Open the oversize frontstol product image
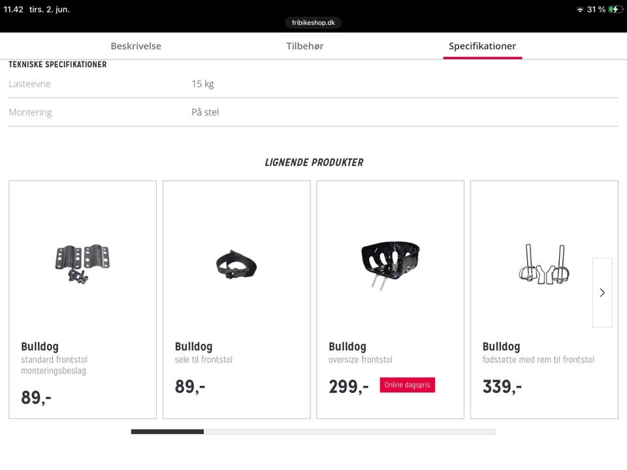Viewport: 627px width, 470px height. coord(391,264)
